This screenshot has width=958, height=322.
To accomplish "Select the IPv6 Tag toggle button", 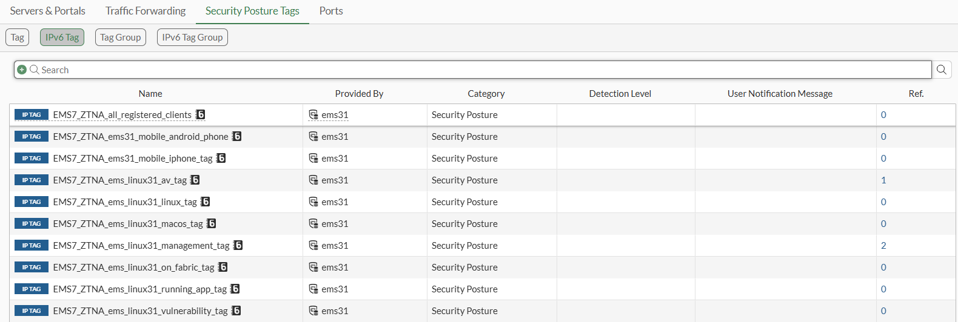I will [x=62, y=38].
